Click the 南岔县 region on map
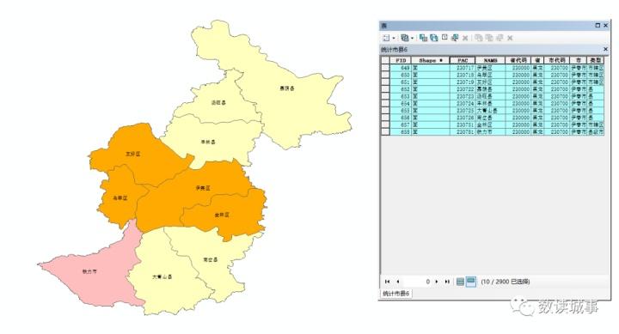 (x=211, y=260)
